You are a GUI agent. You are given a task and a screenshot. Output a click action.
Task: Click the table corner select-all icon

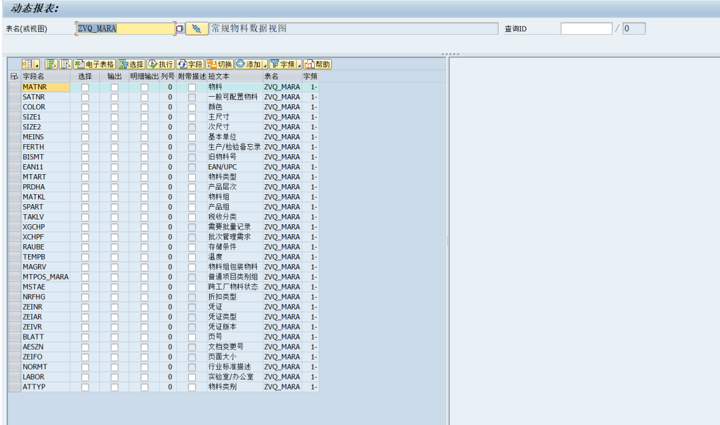coord(14,76)
